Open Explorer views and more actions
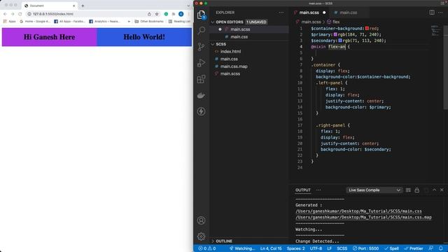448x252 pixels. coord(281,13)
